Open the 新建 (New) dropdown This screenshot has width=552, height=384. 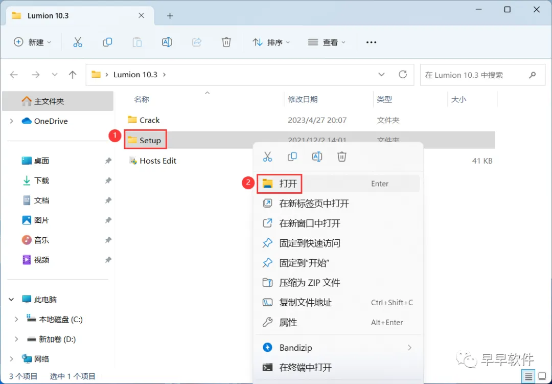tap(32, 42)
